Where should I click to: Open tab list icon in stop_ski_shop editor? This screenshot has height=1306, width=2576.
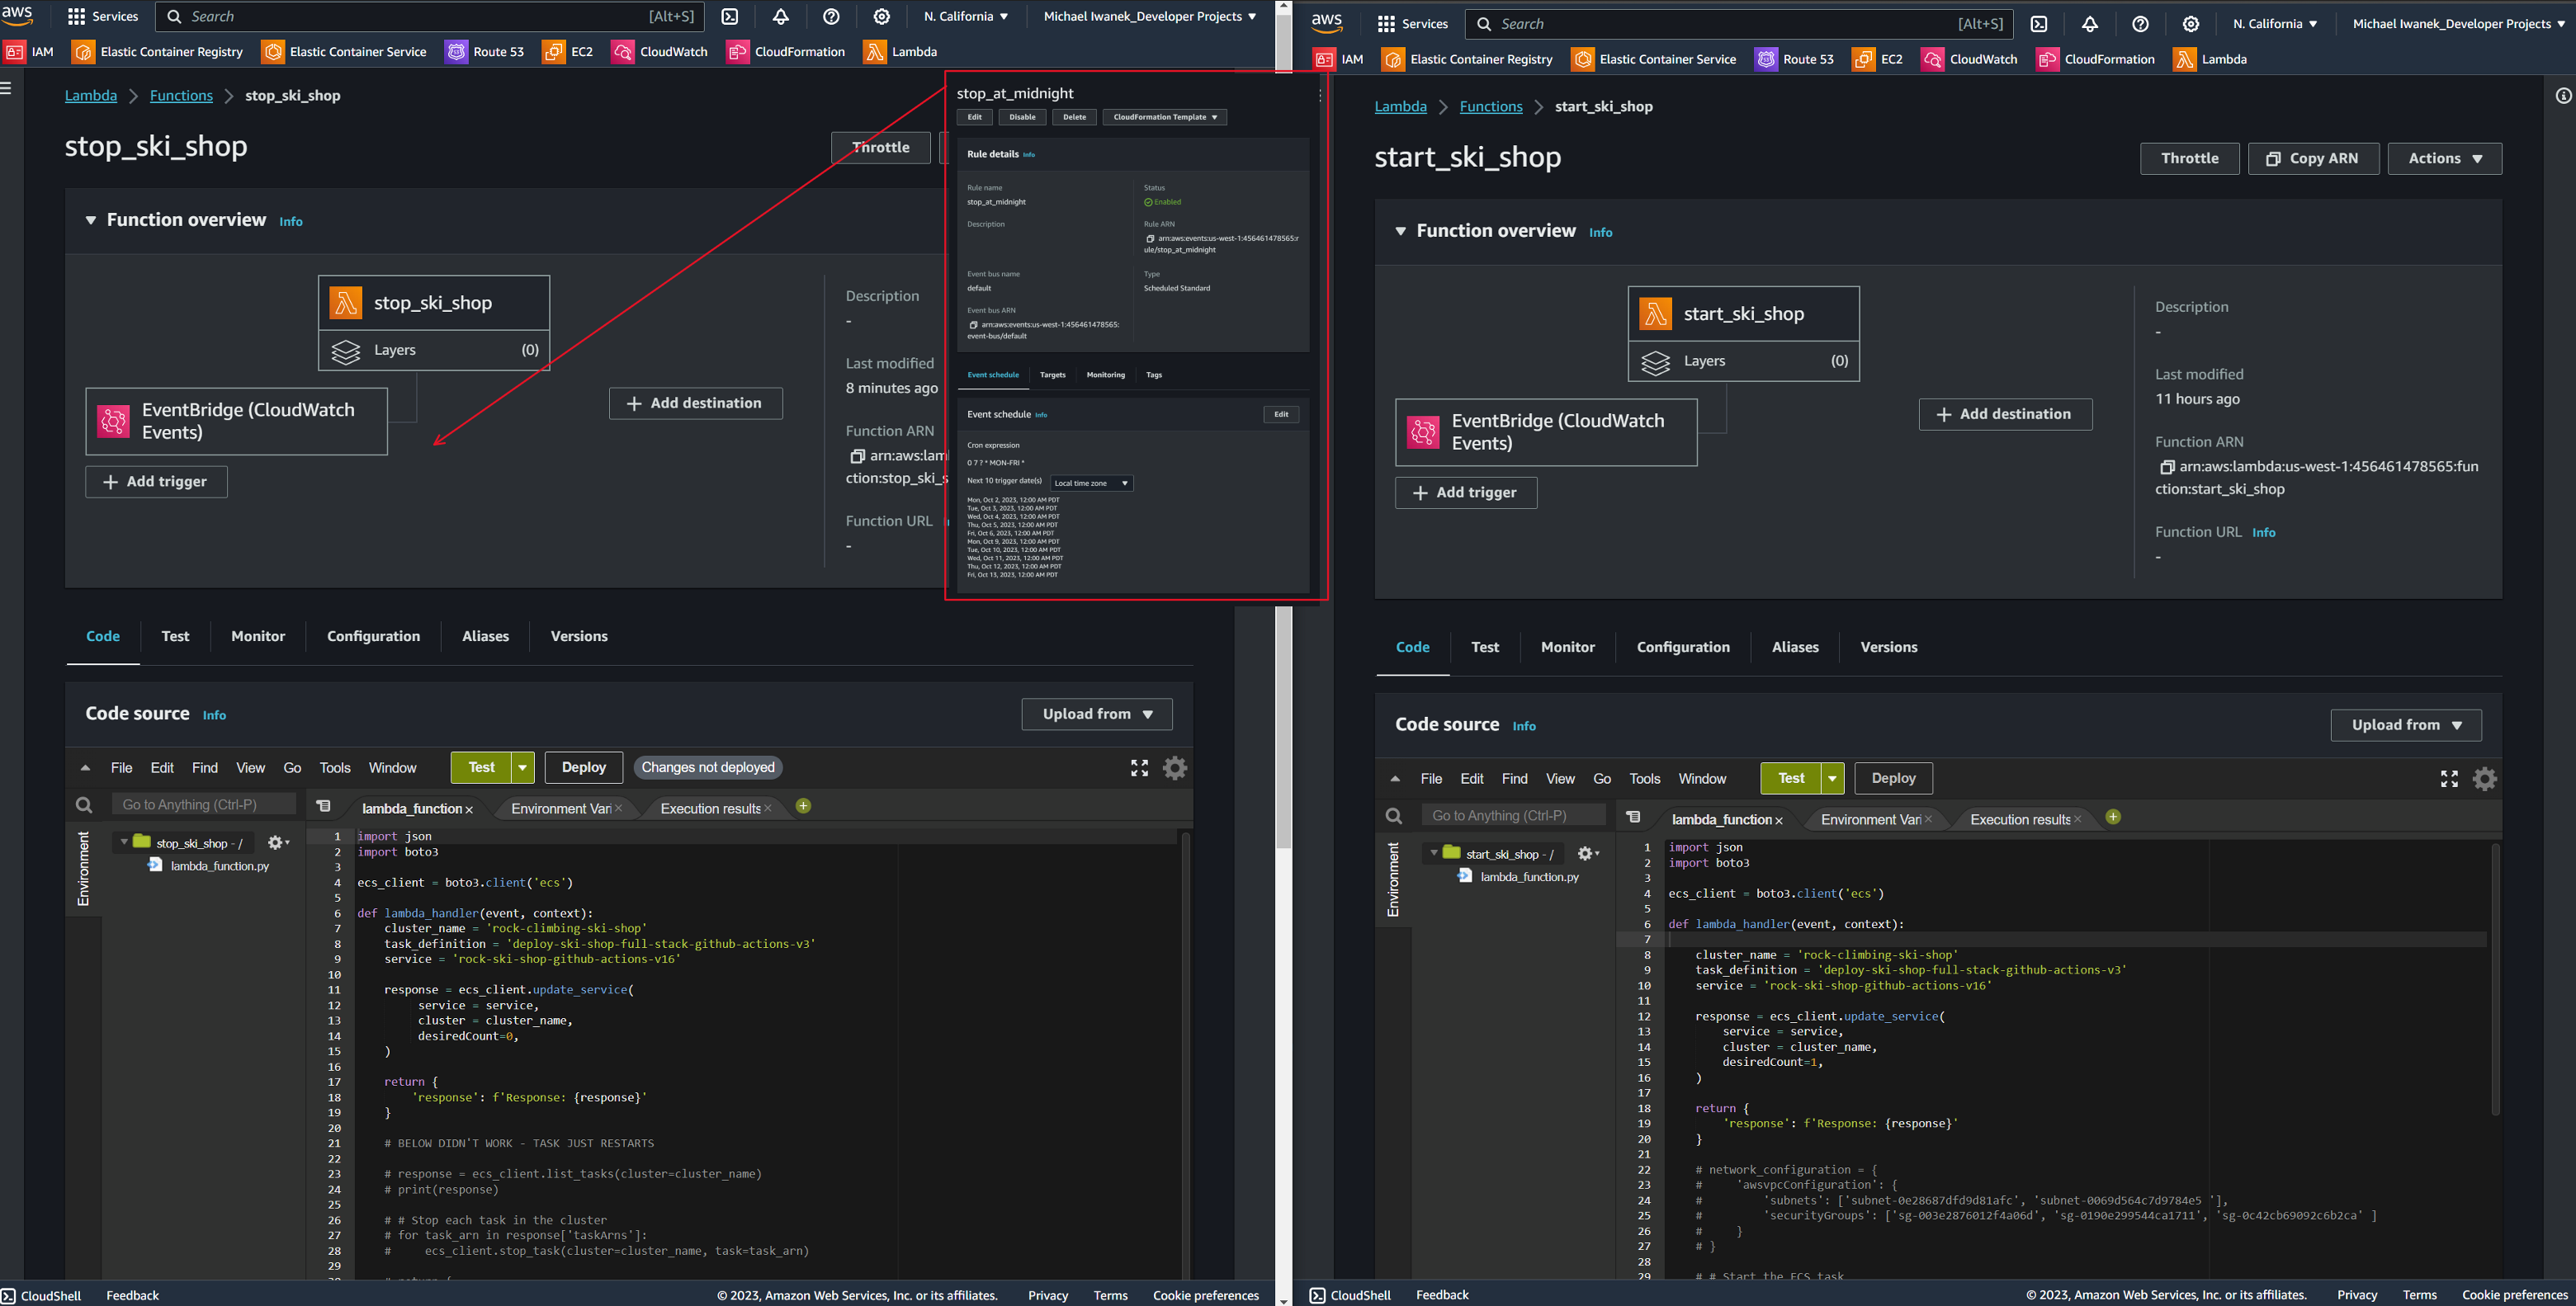[323, 805]
